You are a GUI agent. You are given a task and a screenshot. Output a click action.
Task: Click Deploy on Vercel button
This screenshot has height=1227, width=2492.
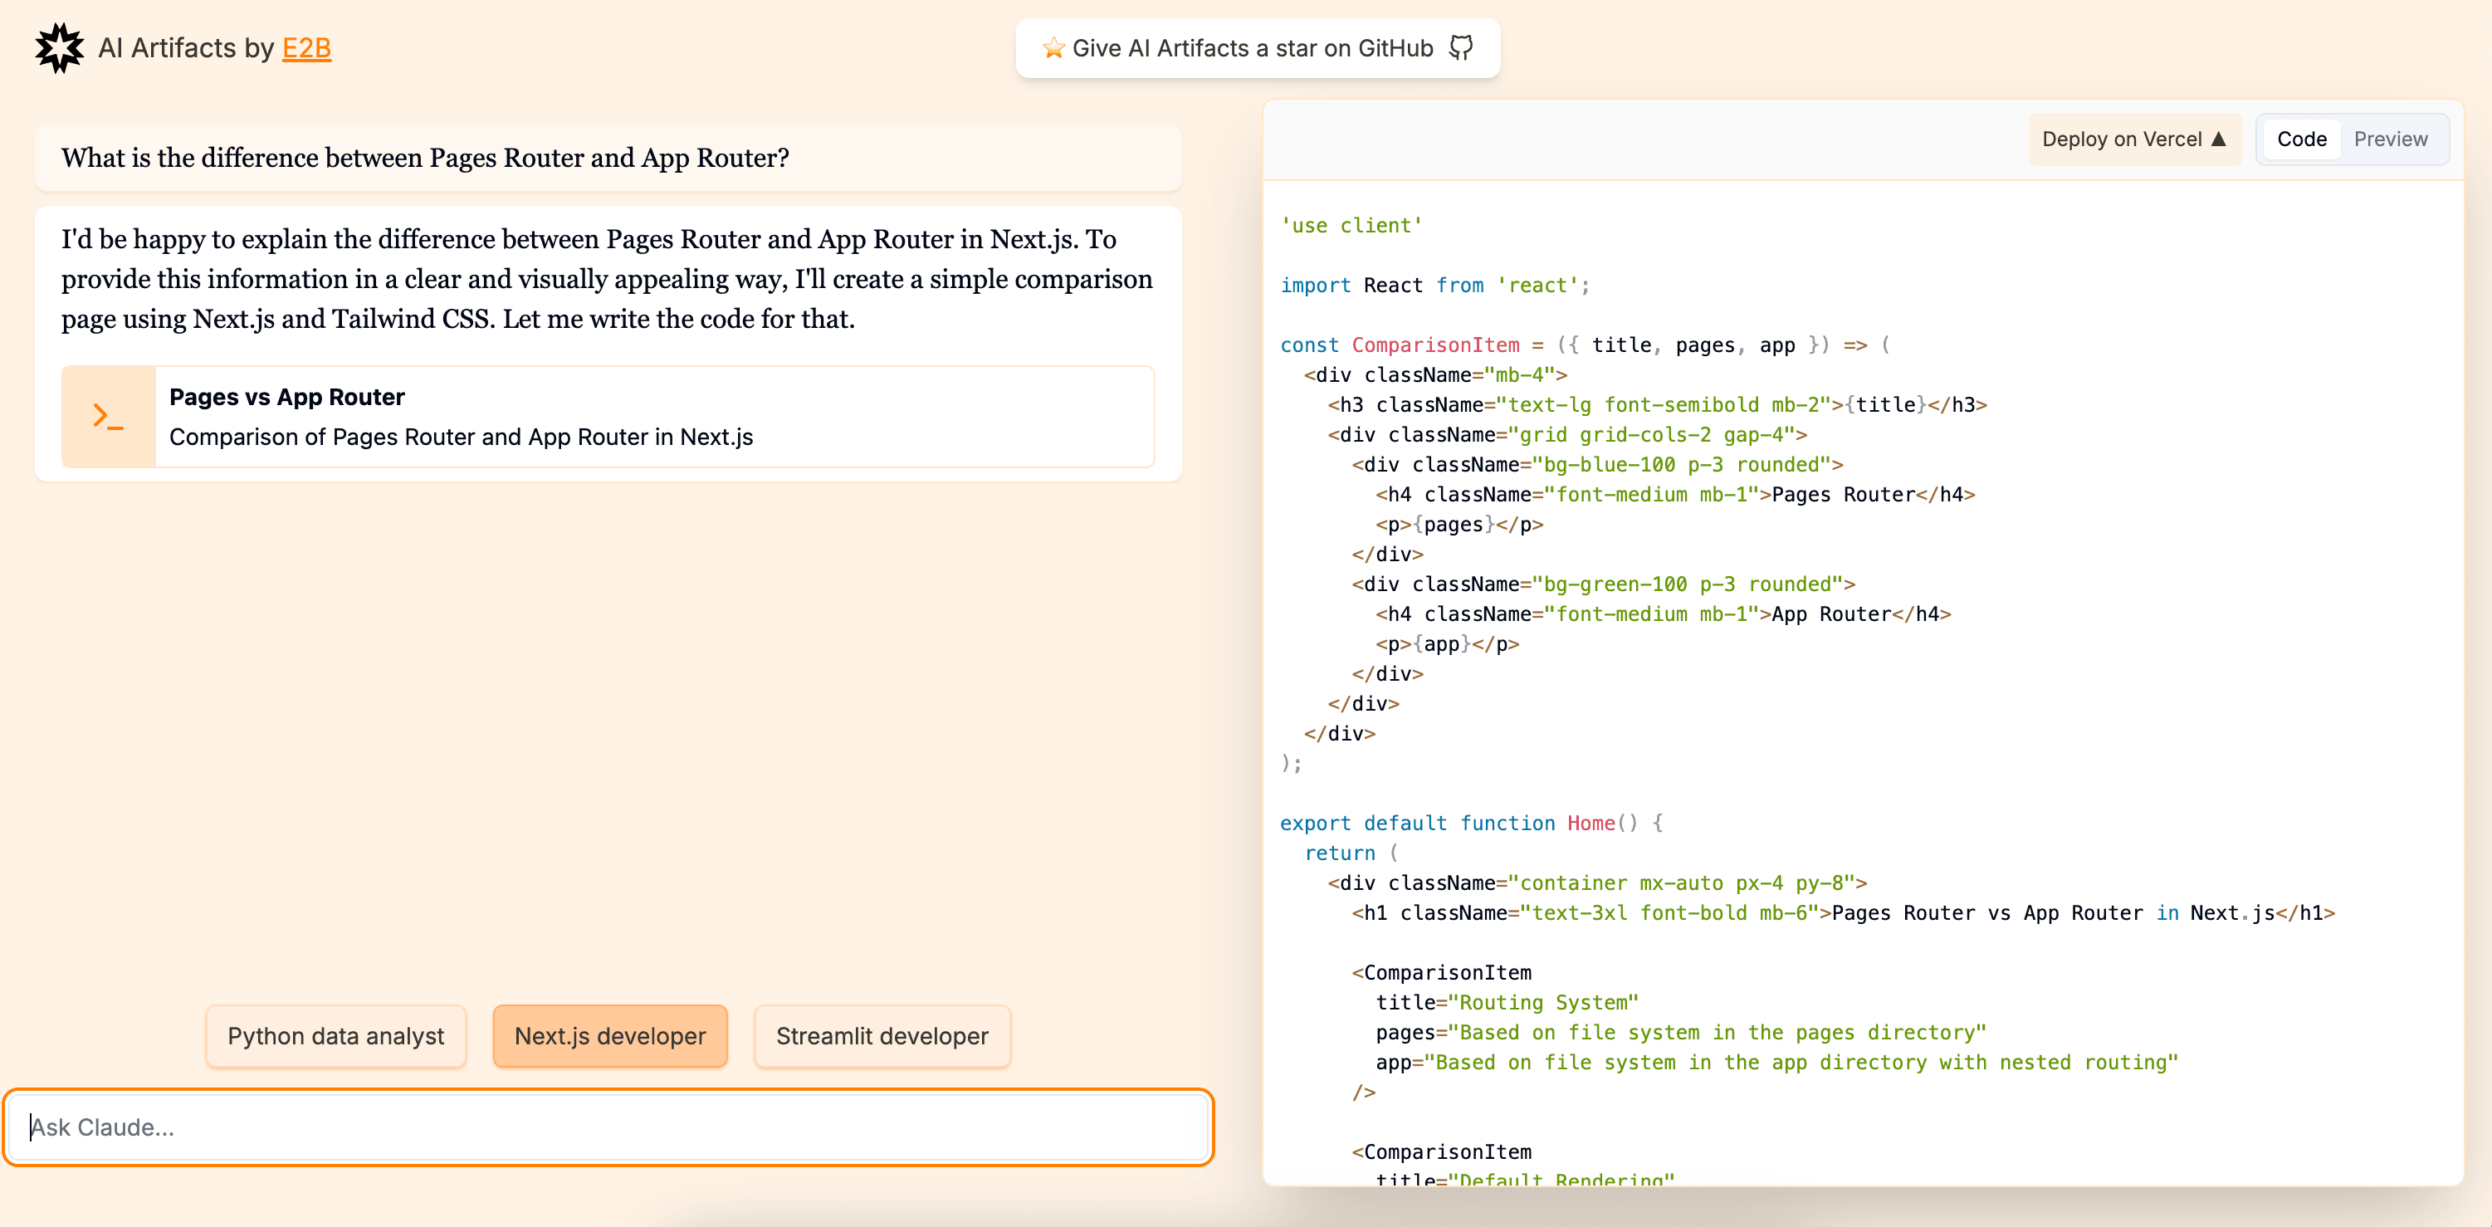tap(2133, 139)
